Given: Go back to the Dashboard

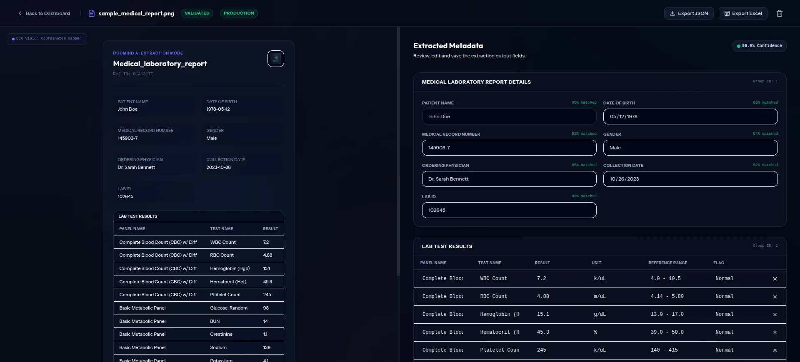Looking at the screenshot, I should tap(44, 13).
